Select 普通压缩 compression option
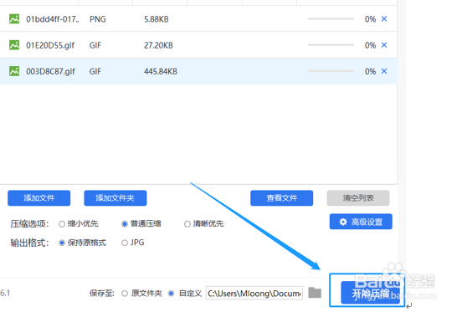462x312 pixels. tap(125, 224)
